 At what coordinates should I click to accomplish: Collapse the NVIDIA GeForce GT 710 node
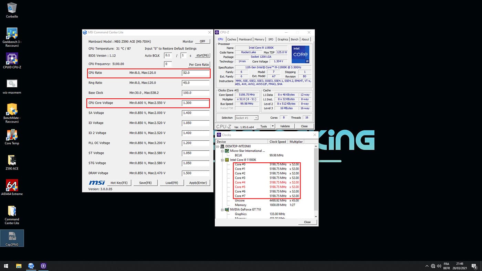[x=222, y=209]
